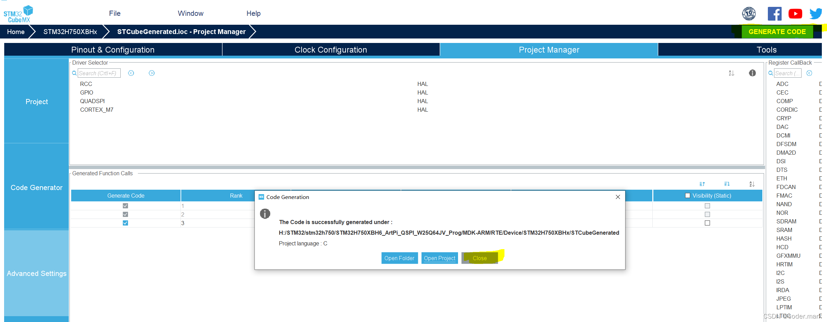The width and height of the screenshot is (827, 322).
Task: Select JPEG in Register CallBack list
Action: (783, 299)
